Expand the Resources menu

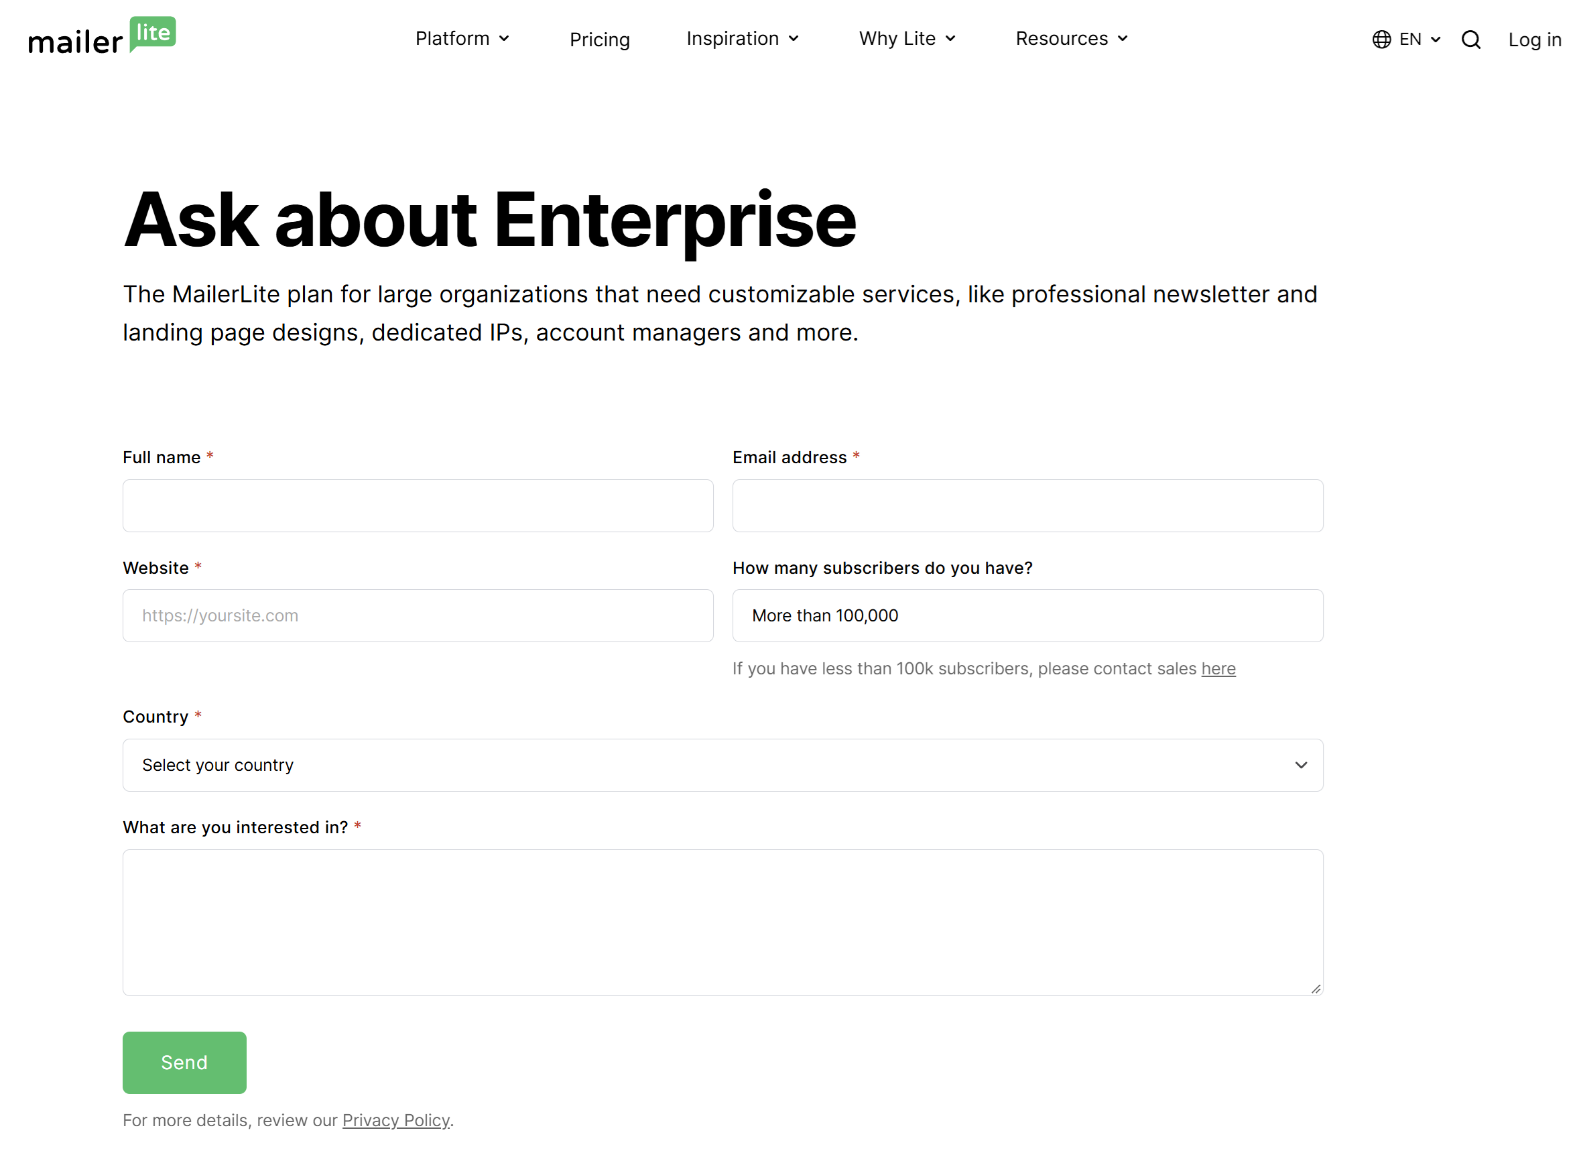coord(1072,39)
